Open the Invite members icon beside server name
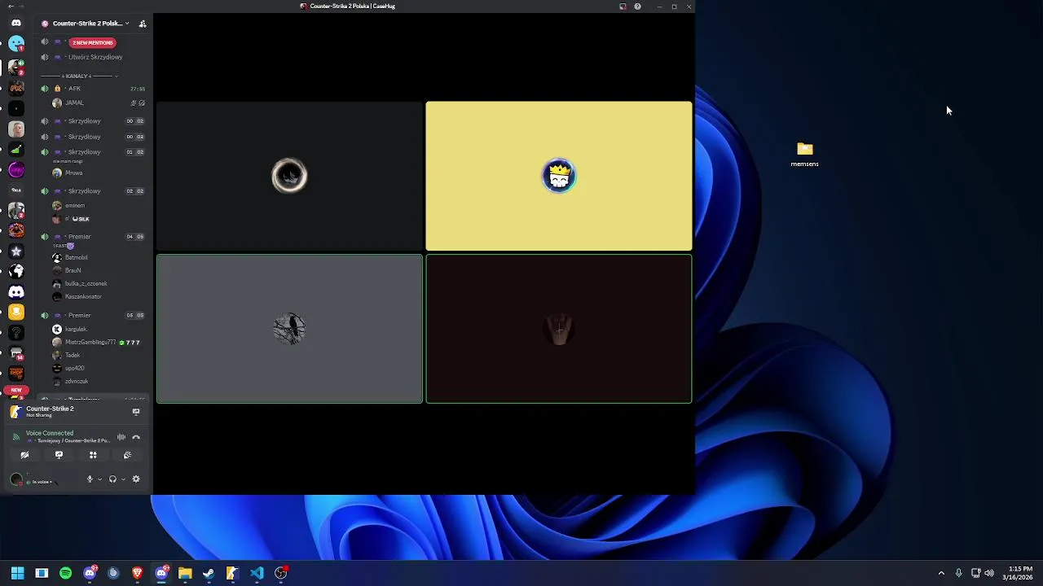1043x586 pixels. click(x=143, y=24)
